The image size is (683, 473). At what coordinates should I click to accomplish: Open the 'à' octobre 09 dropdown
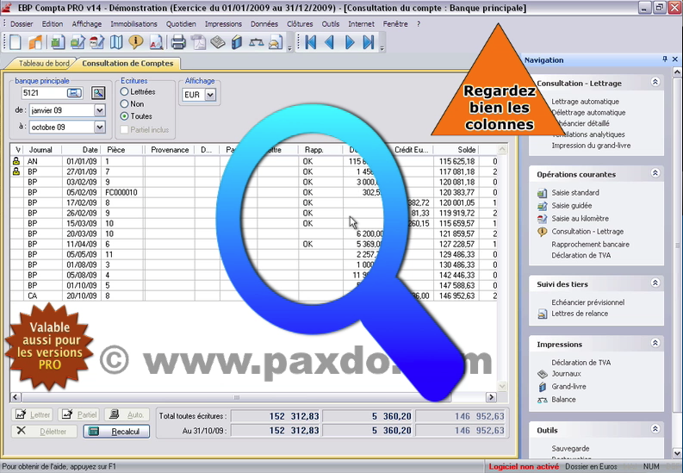(x=99, y=128)
